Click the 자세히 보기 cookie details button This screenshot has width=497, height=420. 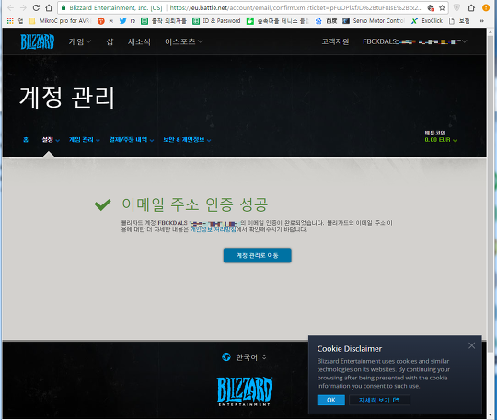point(379,400)
